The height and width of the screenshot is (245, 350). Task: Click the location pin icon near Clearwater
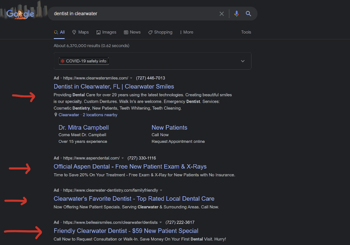coord(56,114)
